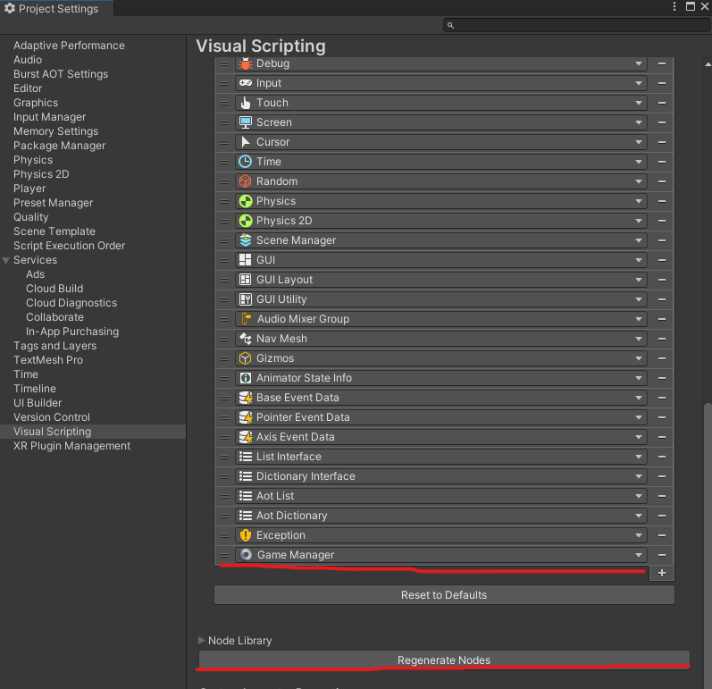This screenshot has height=689, width=712.
Task: Click the scroll up arrow
Action: point(708,64)
